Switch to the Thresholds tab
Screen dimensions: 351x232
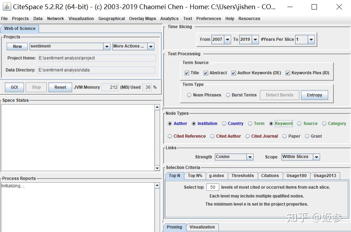coord(243,176)
